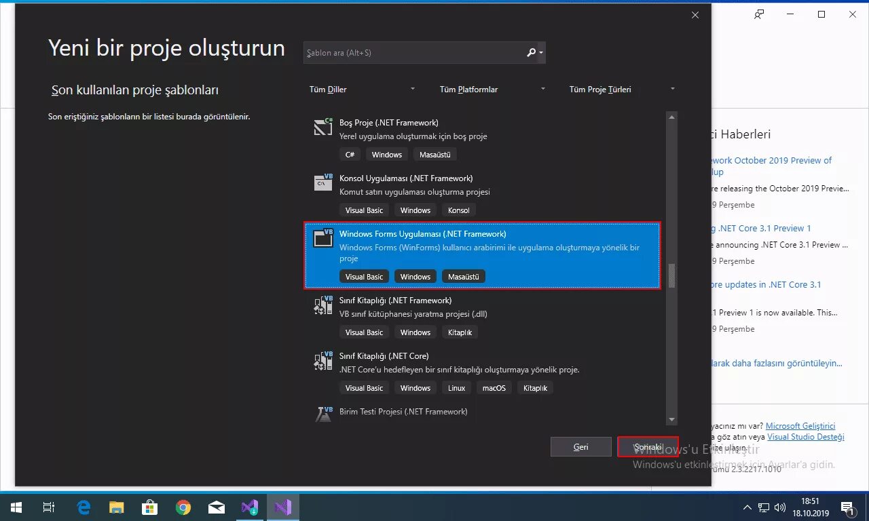Click the Sınıf Kitaplığı (.NET Core) icon
This screenshot has height=521, width=869.
pyautogui.click(x=323, y=360)
